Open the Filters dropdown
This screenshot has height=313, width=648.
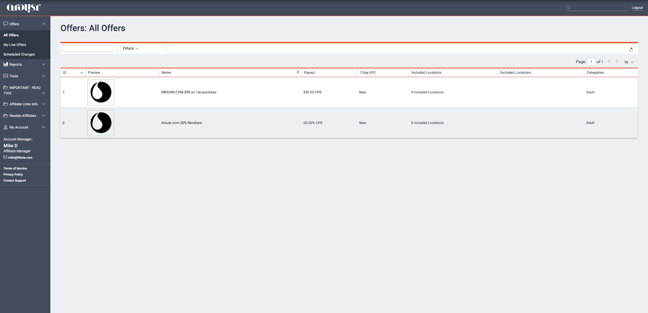coord(131,48)
